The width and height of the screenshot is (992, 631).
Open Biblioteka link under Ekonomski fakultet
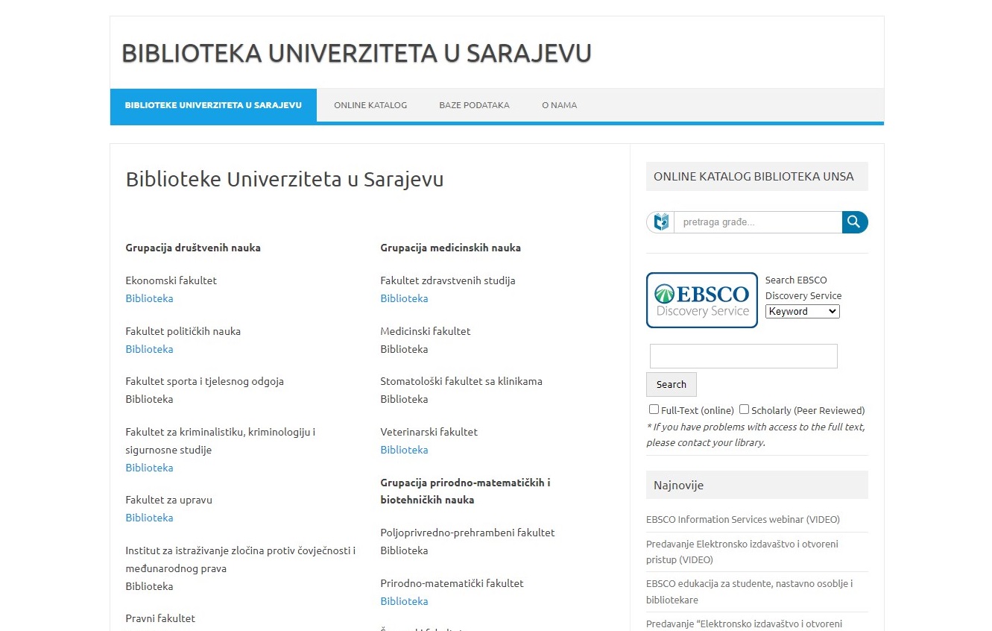coord(149,298)
